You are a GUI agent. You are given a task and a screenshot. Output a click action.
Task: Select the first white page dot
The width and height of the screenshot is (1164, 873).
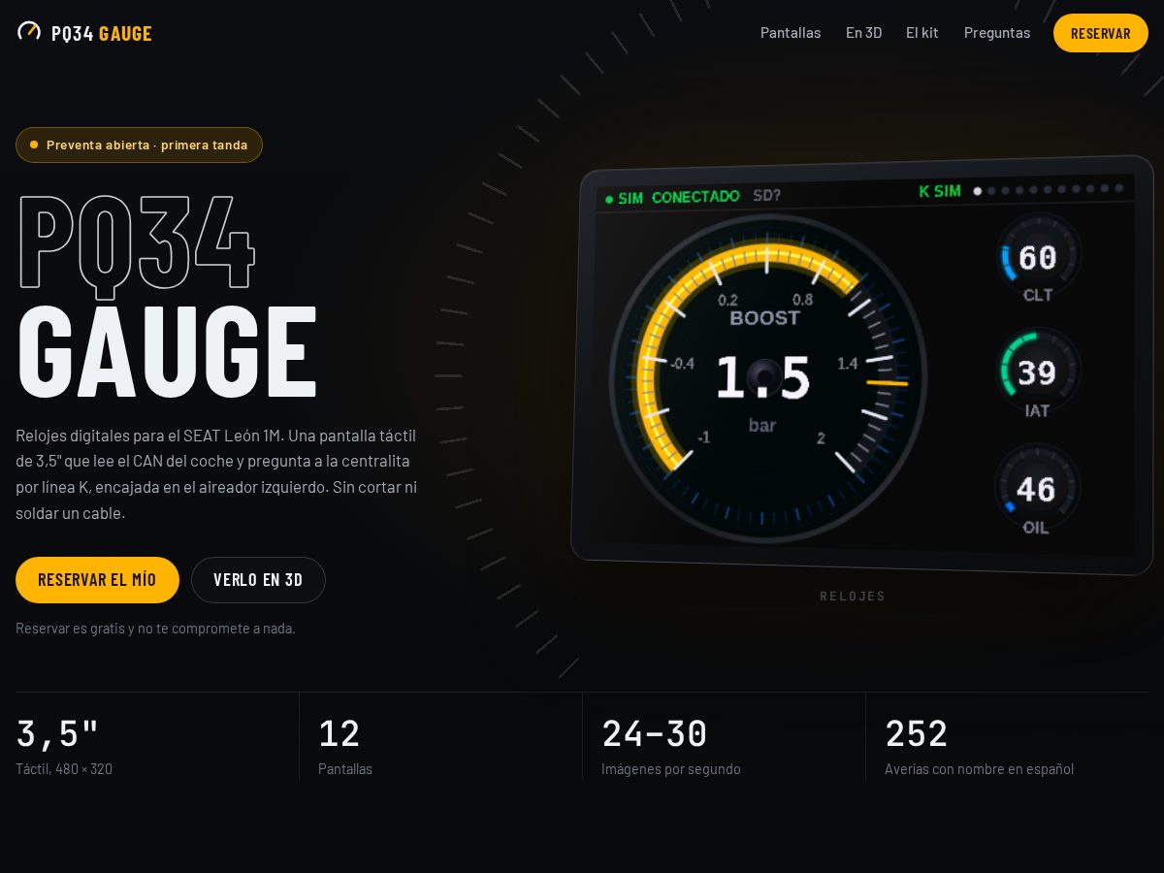tap(978, 191)
